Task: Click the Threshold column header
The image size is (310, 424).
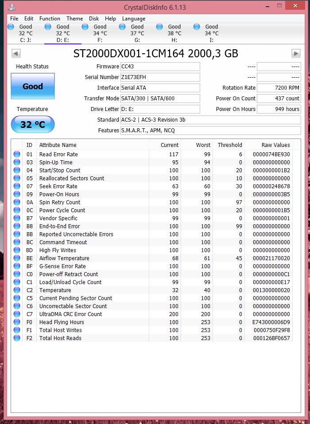Action: 229,145
